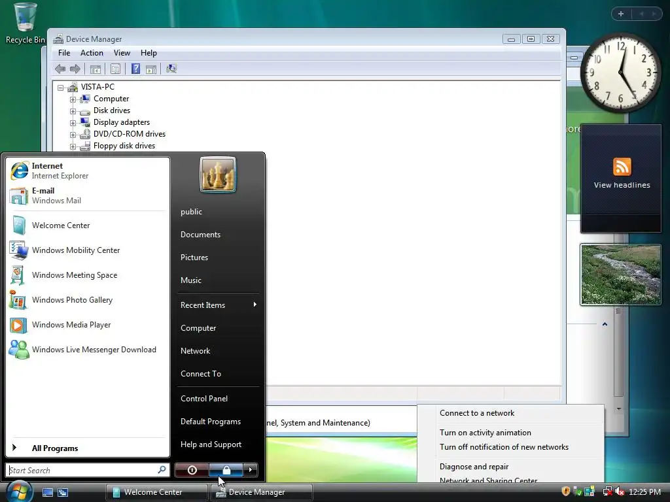Click the 12:25 PM taskbar clock
Image resolution: width=670 pixels, height=502 pixels.
tap(644, 492)
